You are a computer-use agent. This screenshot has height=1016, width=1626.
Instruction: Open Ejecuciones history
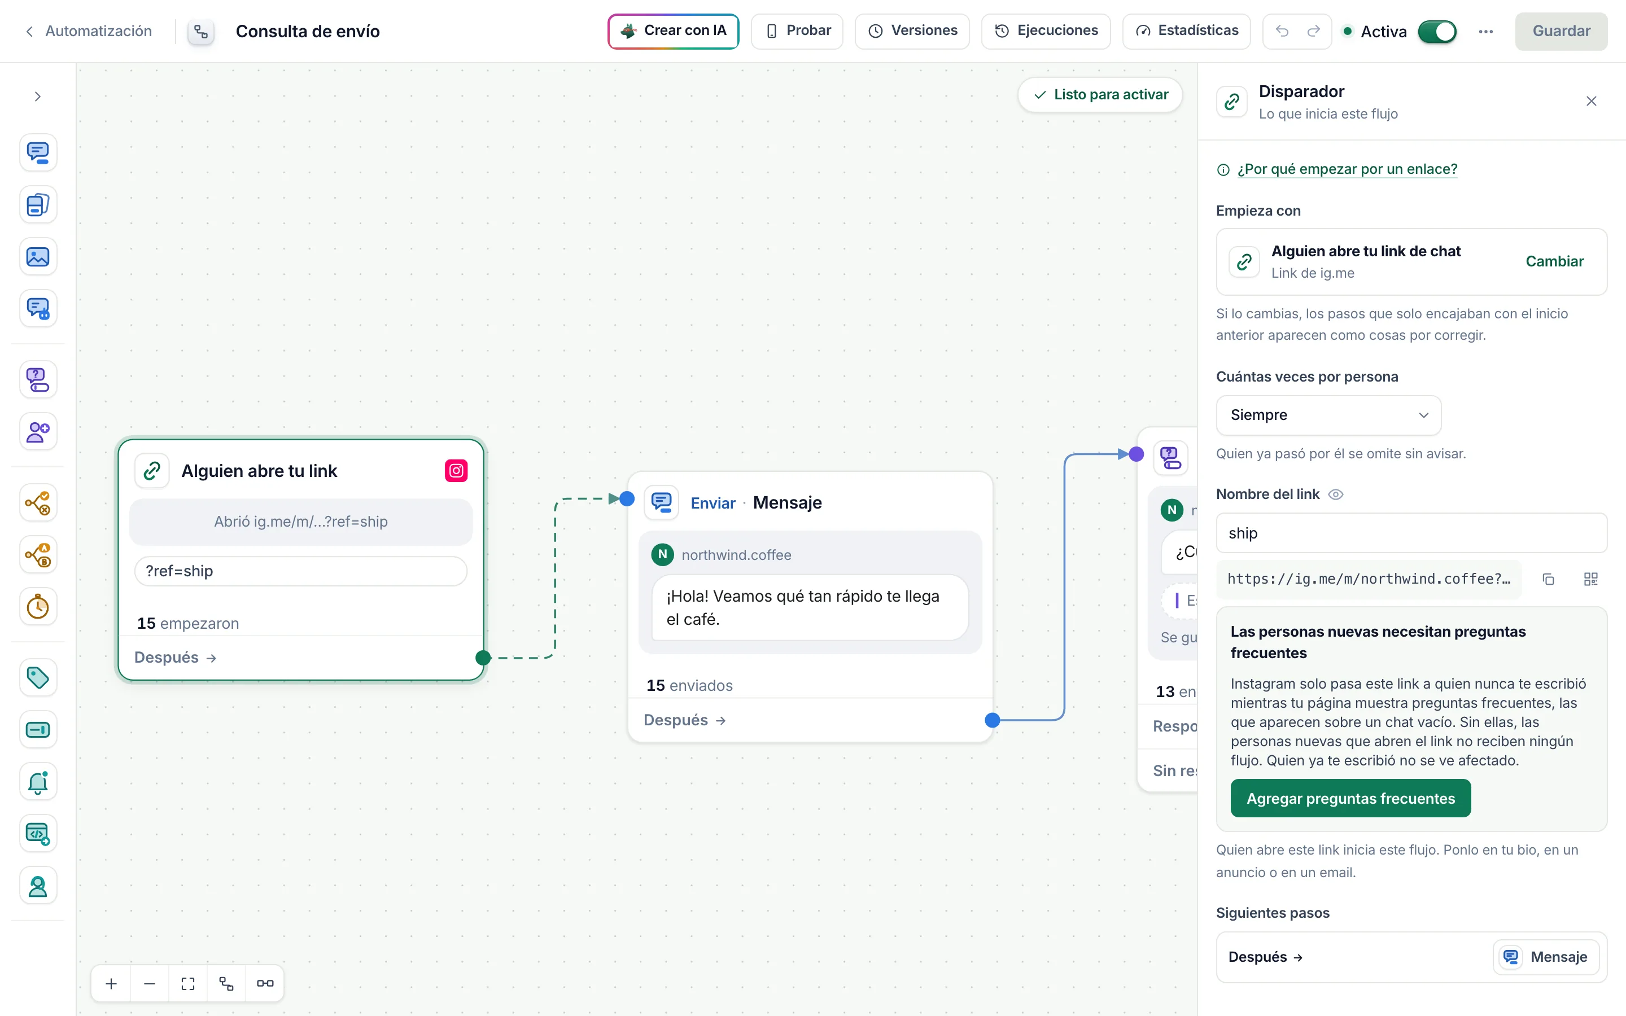1046,31
